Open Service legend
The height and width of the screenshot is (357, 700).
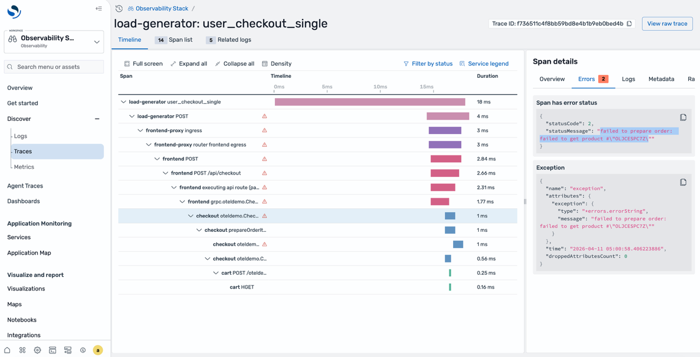484,63
